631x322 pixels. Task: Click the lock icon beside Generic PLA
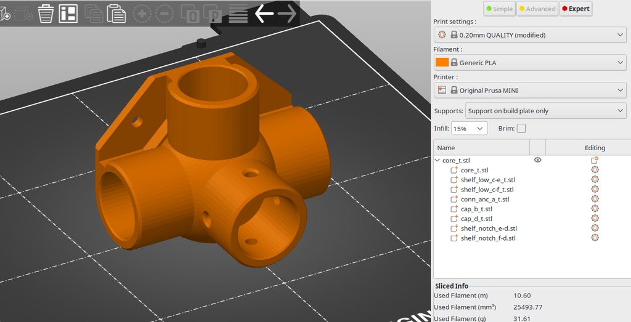pyautogui.click(x=454, y=62)
